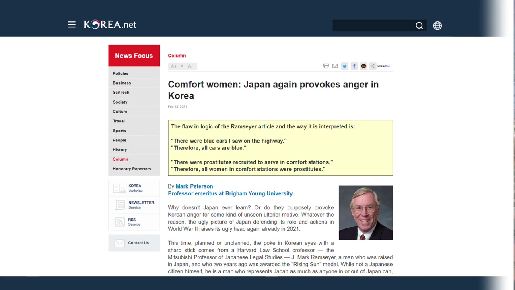This screenshot has width=515, height=290.
Task: Open the hamburger navigation menu
Action: (72, 25)
